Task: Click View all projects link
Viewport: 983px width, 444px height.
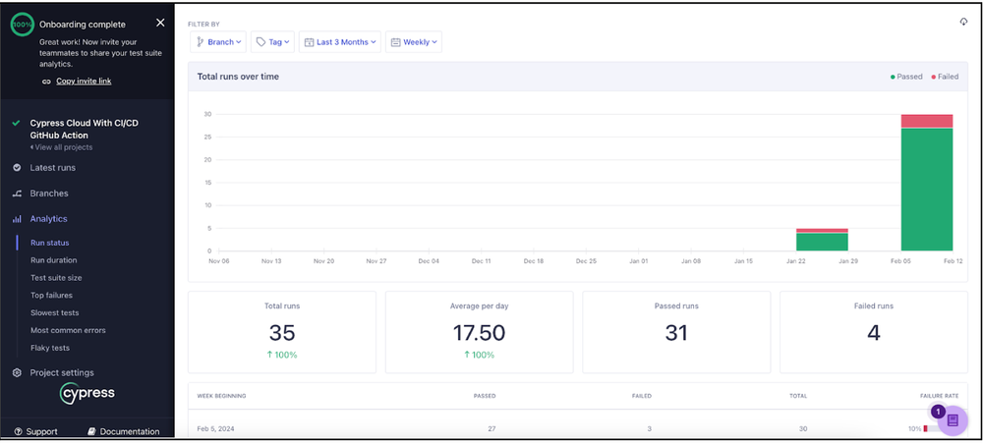Action: [63, 147]
